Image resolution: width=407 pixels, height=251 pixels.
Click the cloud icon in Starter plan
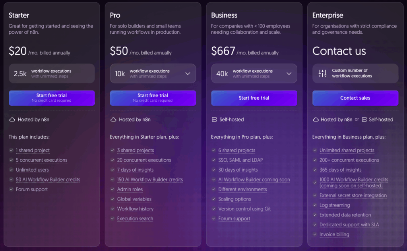[x=12, y=120]
